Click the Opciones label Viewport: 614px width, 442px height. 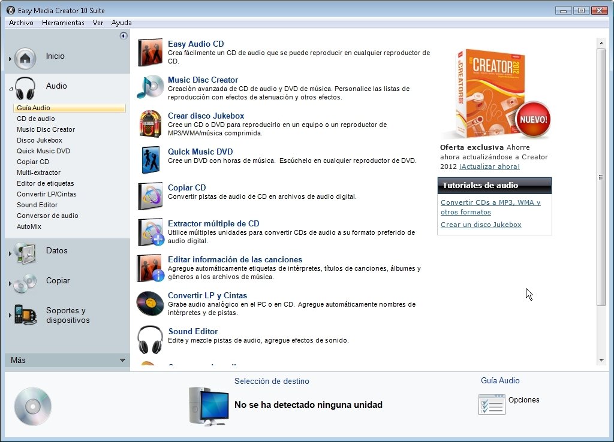[524, 399]
